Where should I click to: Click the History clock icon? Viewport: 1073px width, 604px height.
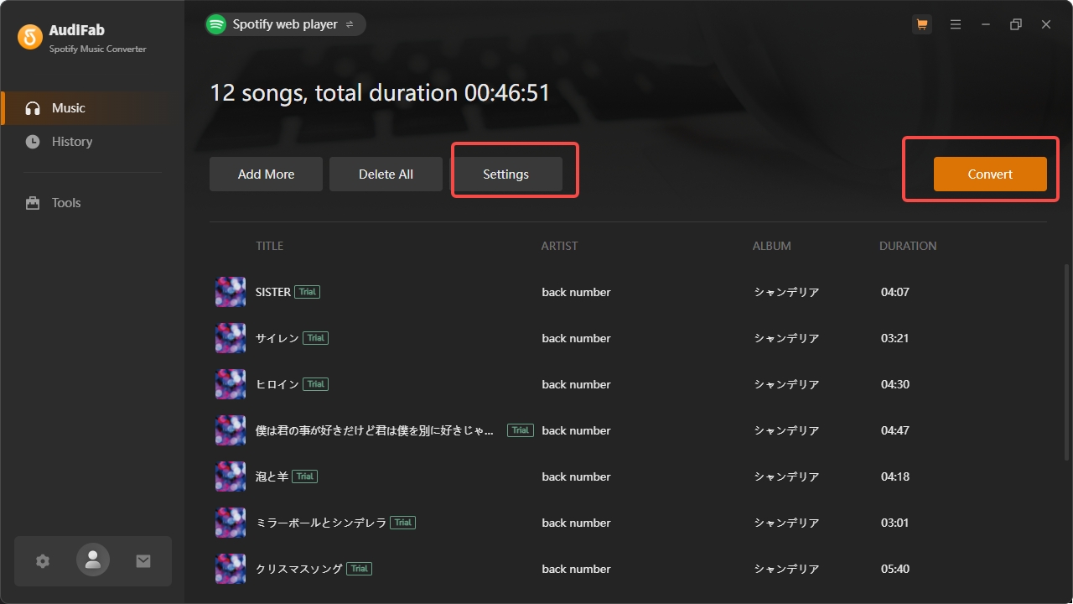(x=34, y=141)
